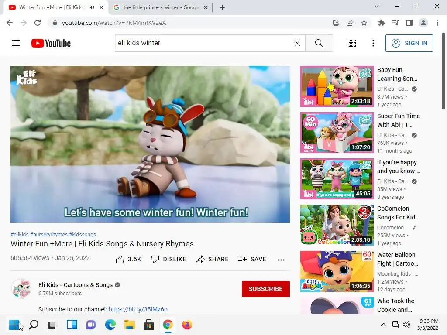Click the #elikids hashtag
Image resolution: width=447 pixels, height=335 pixels.
coord(20,234)
